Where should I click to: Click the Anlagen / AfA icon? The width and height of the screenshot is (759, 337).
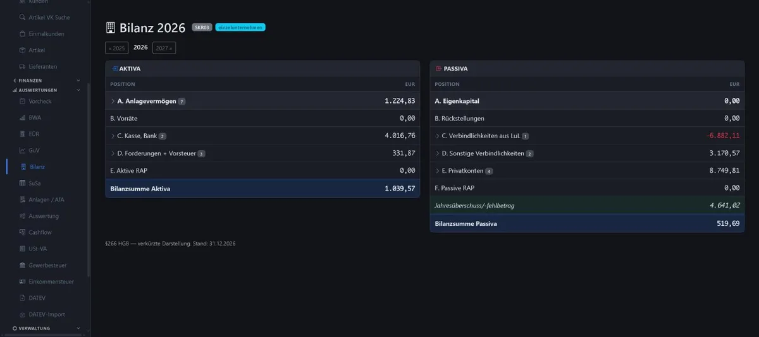(x=23, y=200)
